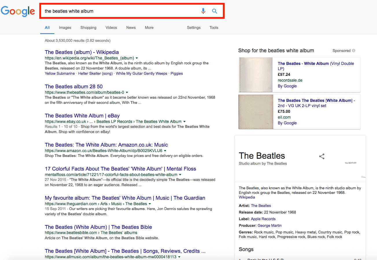Open Amazon.co.uk White Album result
Viewport: 377px width, 260px height.
[106, 145]
